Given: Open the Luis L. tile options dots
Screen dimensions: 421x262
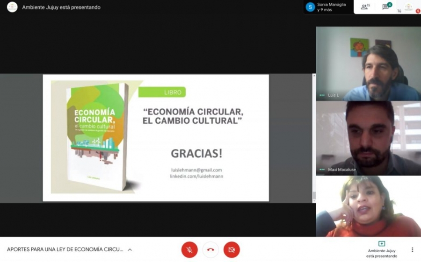Looking at the screenshot, I should point(322,95).
